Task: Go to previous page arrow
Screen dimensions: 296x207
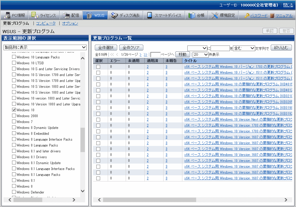Action: (x=117, y=55)
